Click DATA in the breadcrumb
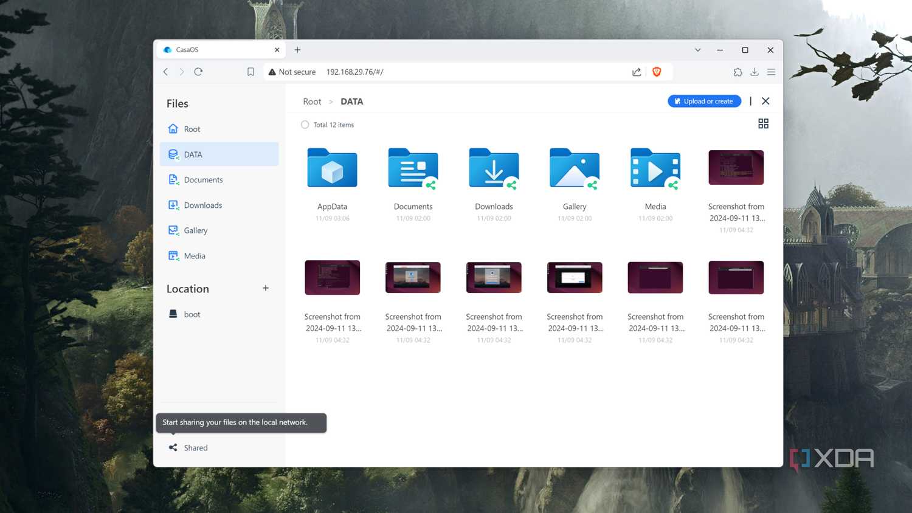This screenshot has height=513, width=912. point(351,102)
